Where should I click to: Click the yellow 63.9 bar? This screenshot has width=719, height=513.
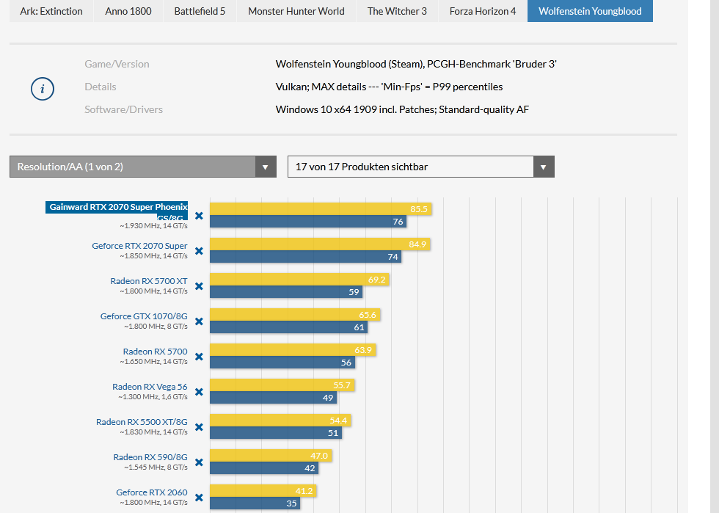point(293,350)
